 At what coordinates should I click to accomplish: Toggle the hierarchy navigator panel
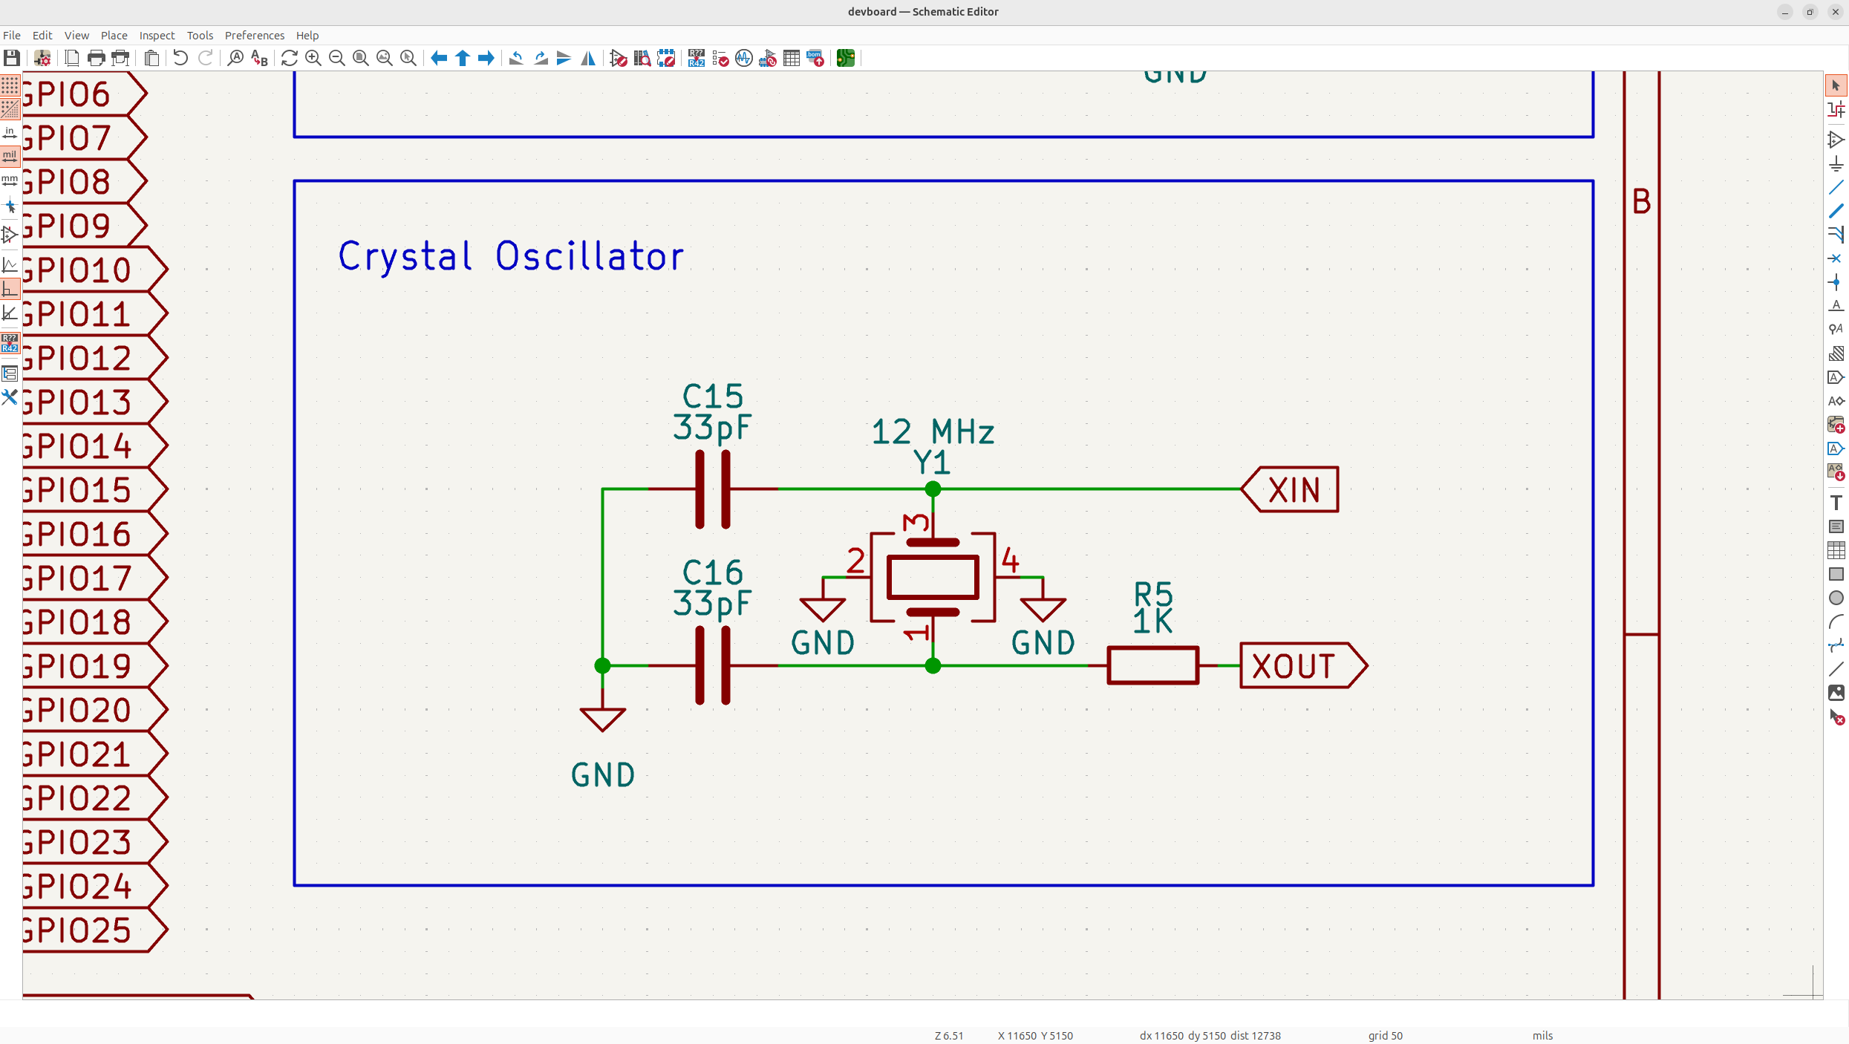click(x=10, y=373)
